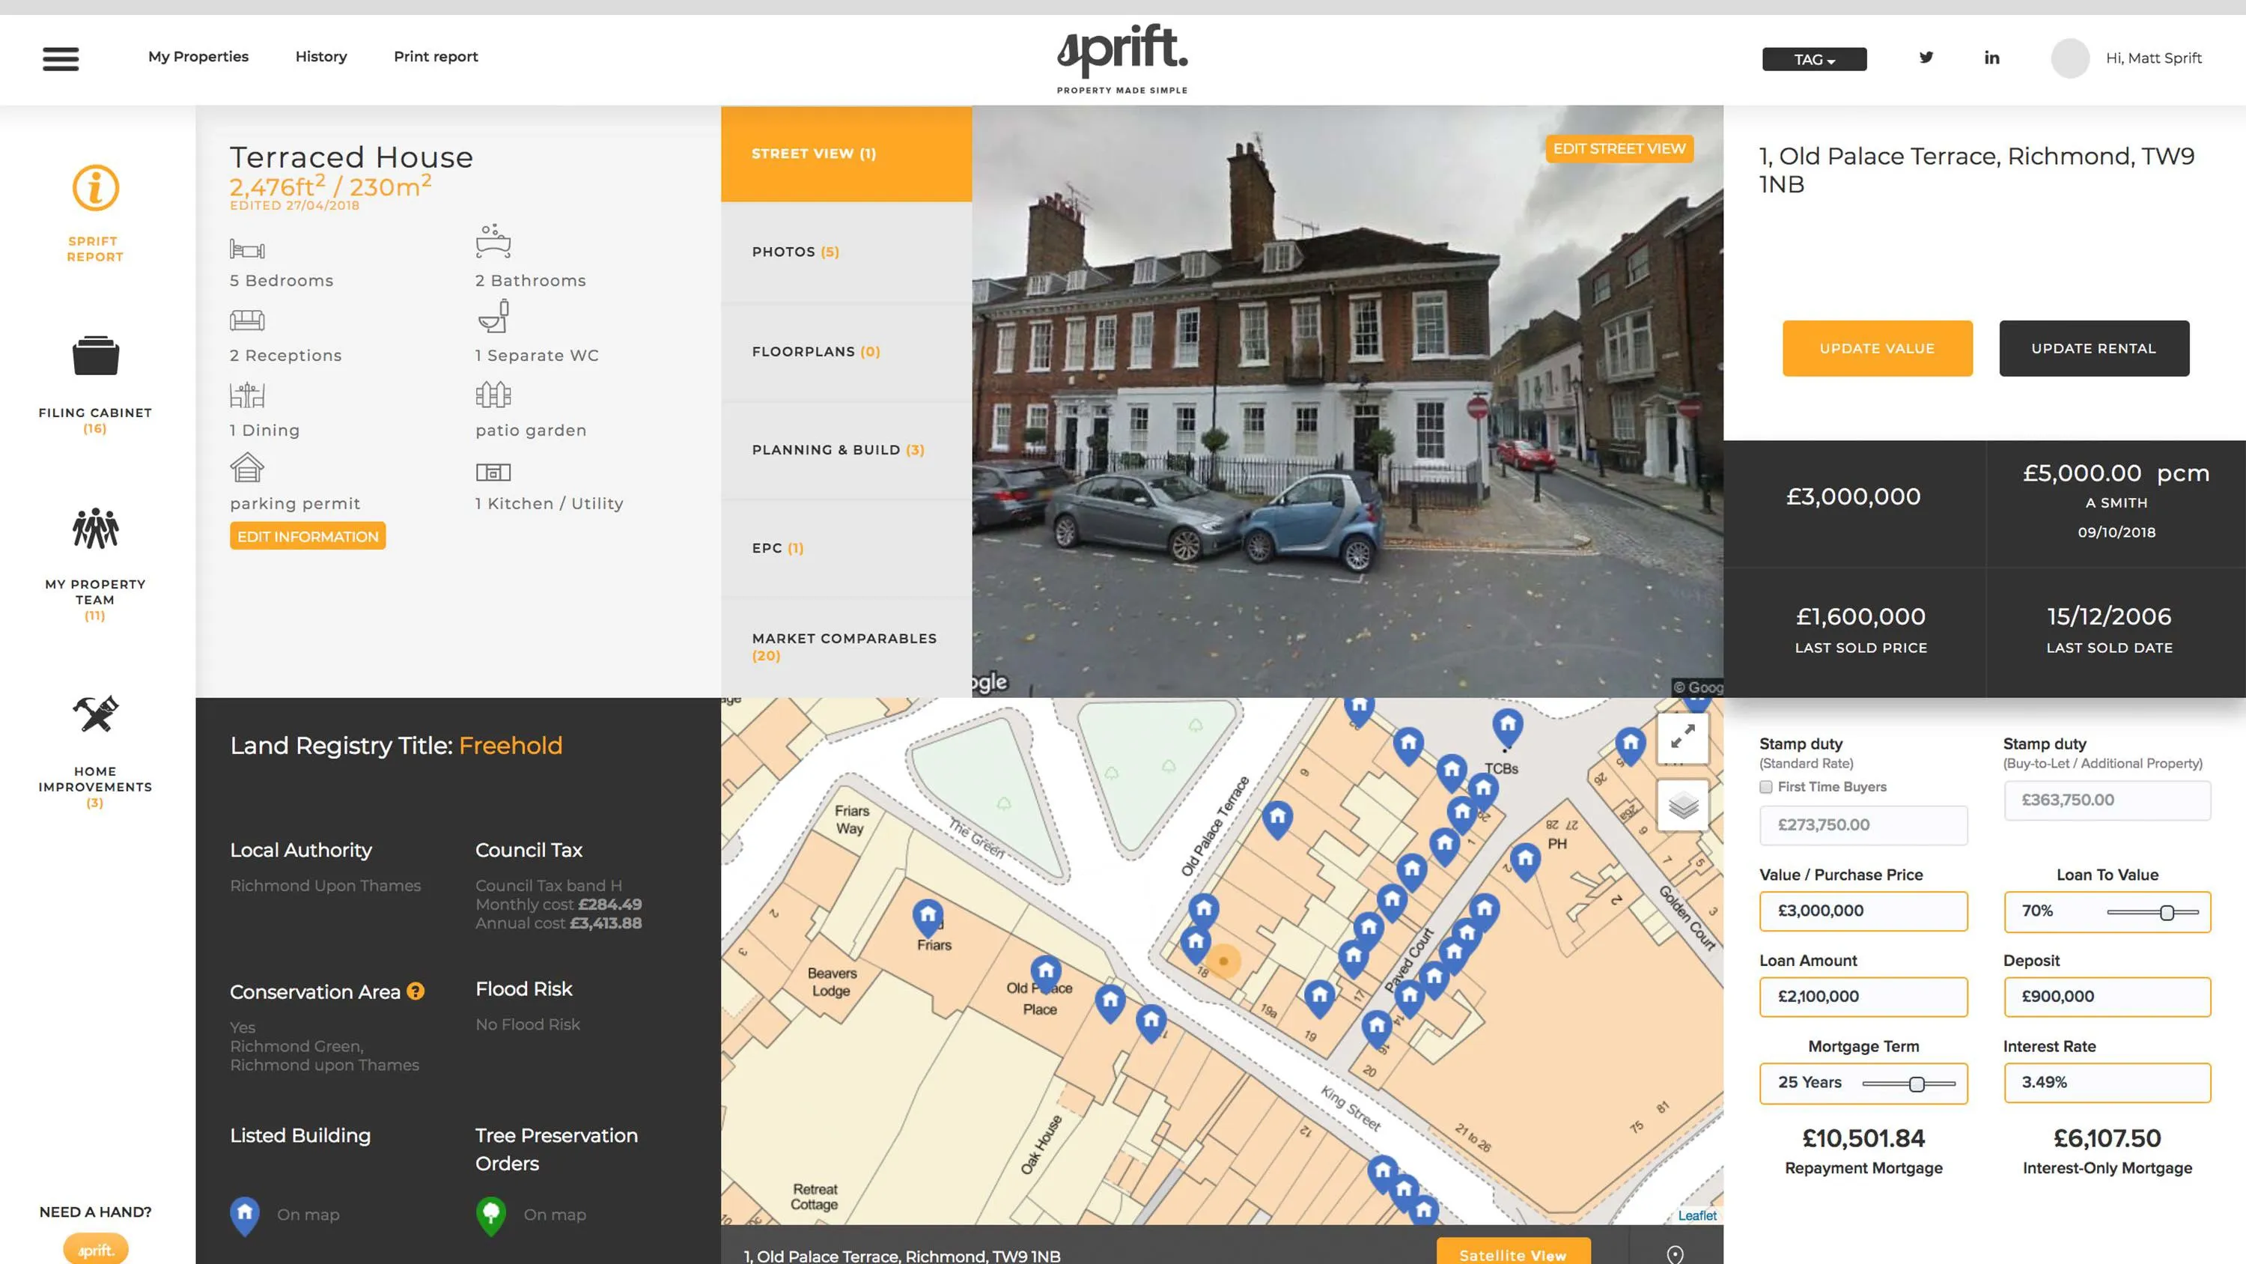2246x1264 pixels.
Task: Click 'Richmond Upon Thames' local authority
Action: [x=325, y=887]
